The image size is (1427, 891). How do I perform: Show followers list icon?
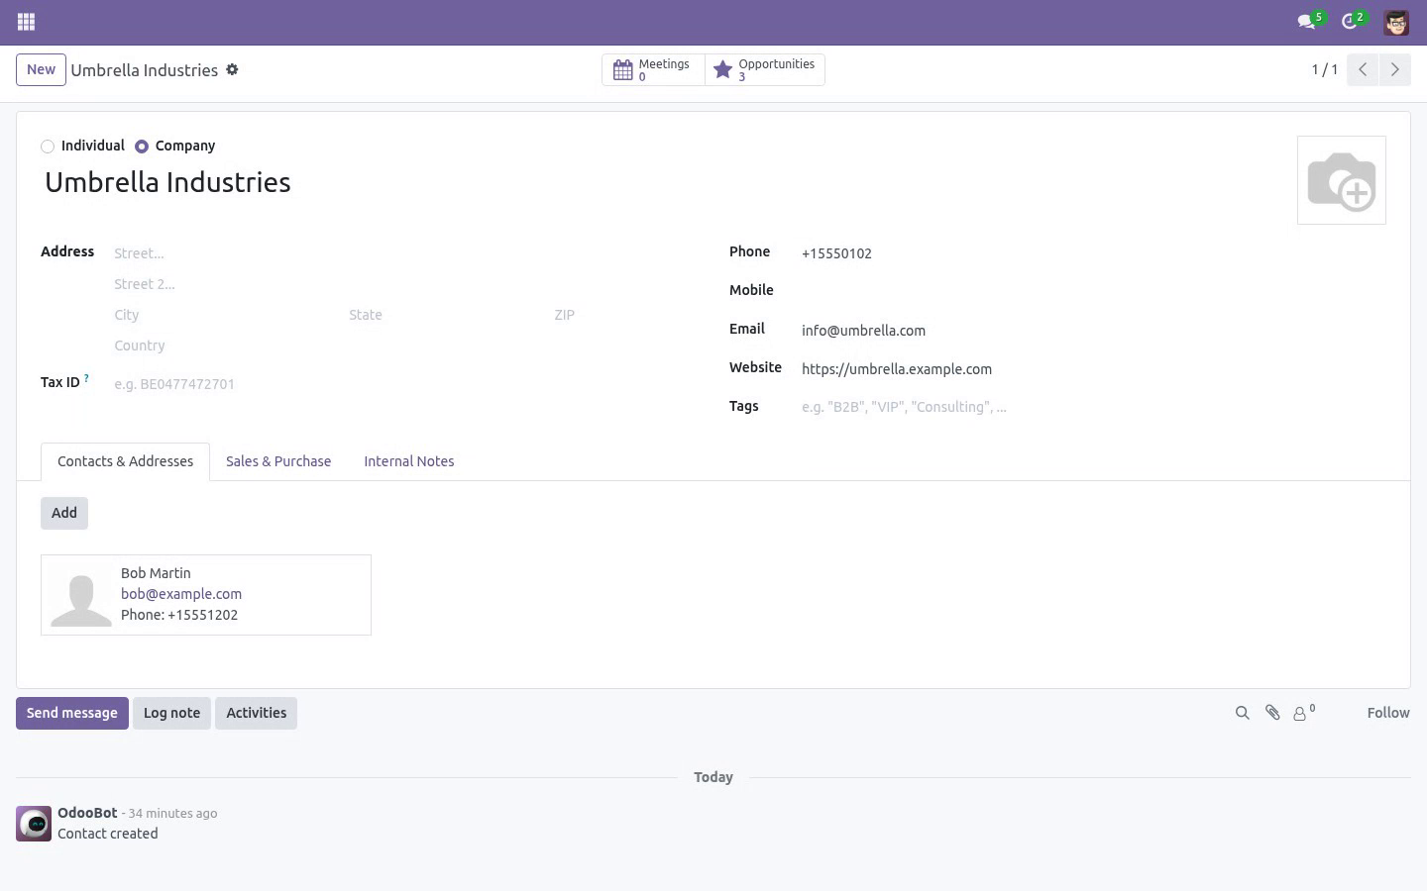pos(1303,712)
